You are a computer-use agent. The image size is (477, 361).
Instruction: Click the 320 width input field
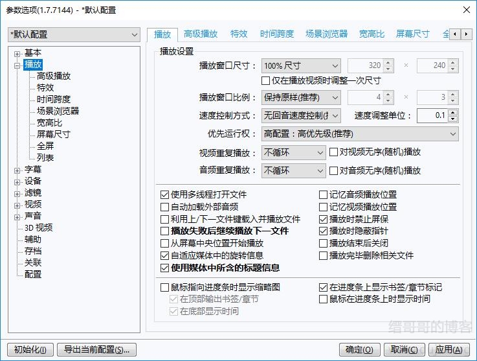(x=366, y=65)
